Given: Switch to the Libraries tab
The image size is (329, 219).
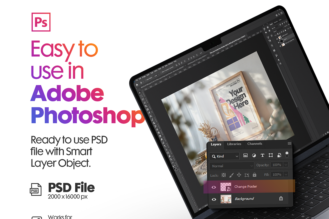Looking at the screenshot, I should pyautogui.click(x=234, y=144).
